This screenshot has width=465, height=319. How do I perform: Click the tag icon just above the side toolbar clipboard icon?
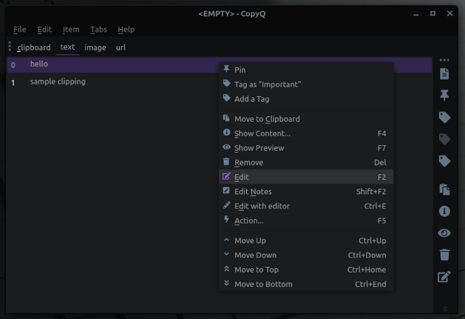pos(445,161)
